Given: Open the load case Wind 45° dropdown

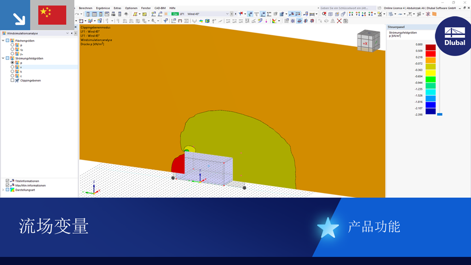Looking at the screenshot, I should pos(227,14).
